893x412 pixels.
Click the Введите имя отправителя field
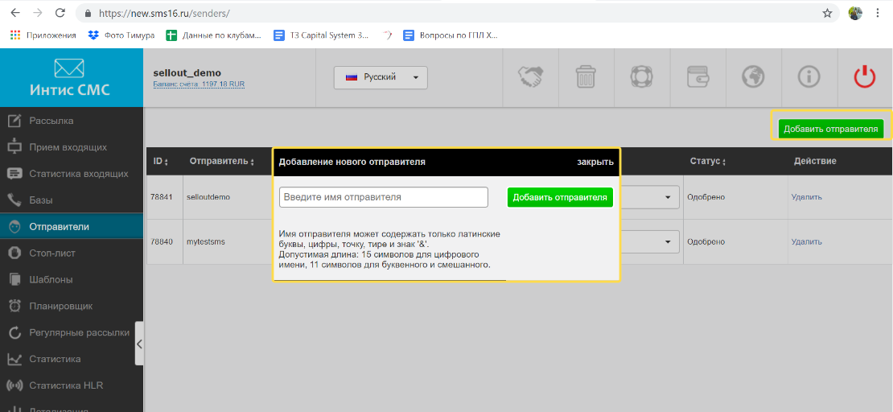pyautogui.click(x=383, y=197)
